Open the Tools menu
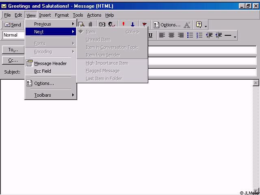The image size is (260, 195). point(78,15)
